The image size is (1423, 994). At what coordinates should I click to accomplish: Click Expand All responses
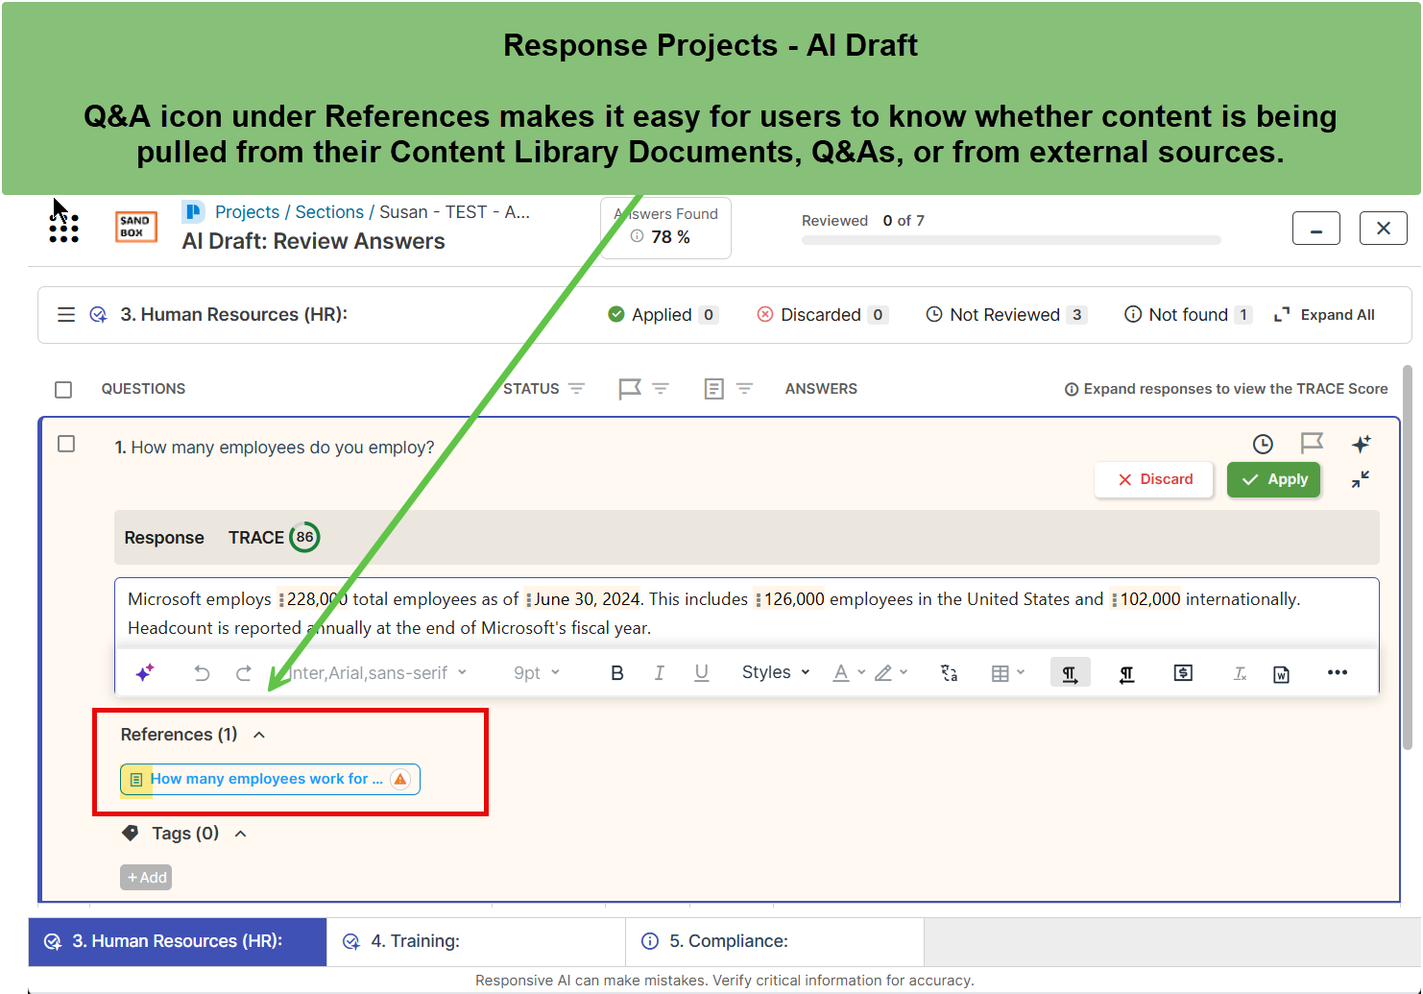[1324, 315]
